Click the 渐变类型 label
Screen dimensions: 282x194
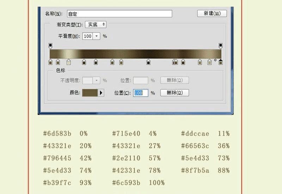[x=69, y=25]
